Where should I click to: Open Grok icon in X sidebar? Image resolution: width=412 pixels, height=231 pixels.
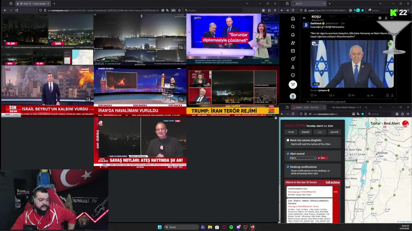click(293, 59)
